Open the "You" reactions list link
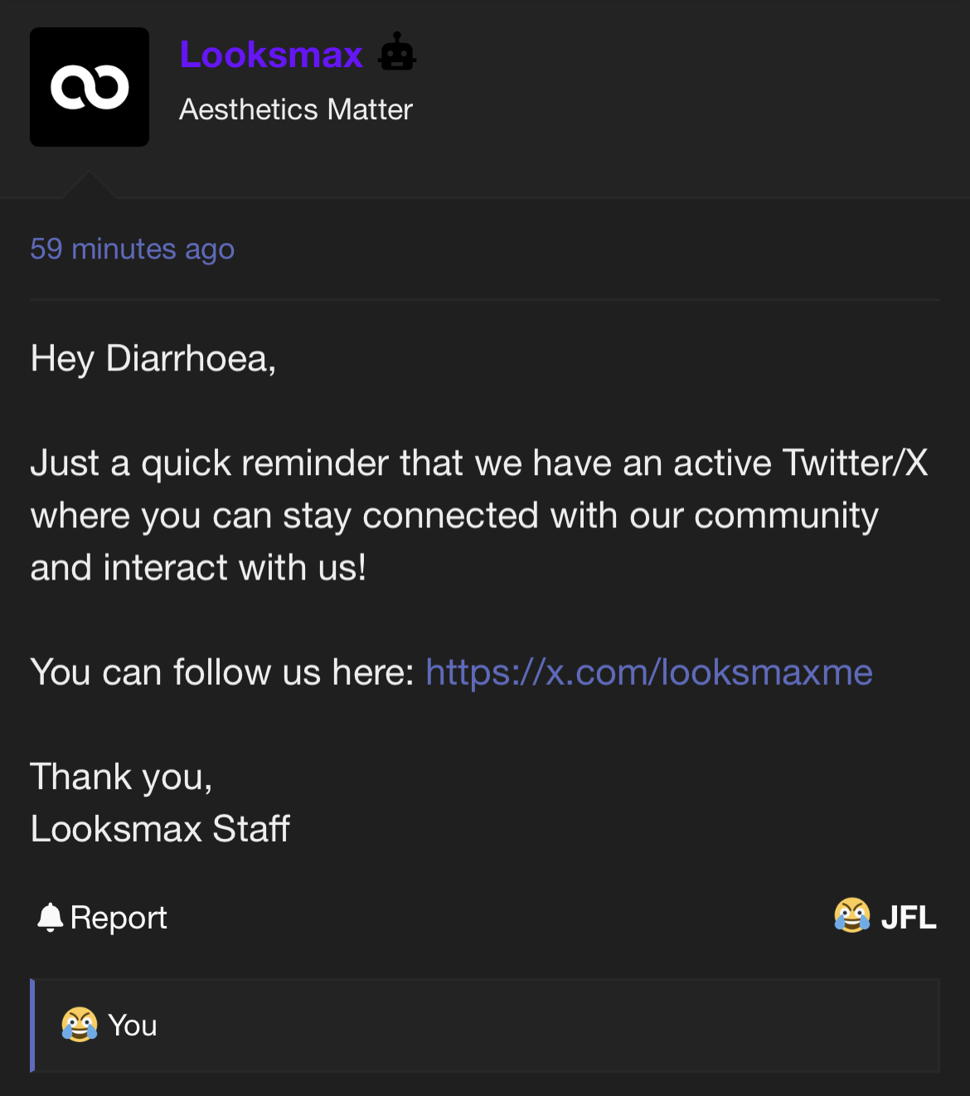This screenshot has width=970, height=1096. 133,1026
